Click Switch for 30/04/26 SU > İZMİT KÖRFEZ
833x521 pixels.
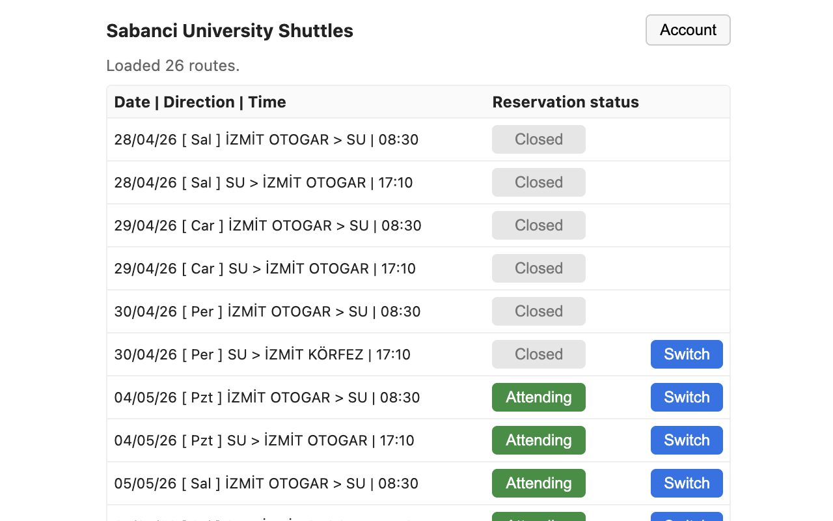coord(687,354)
